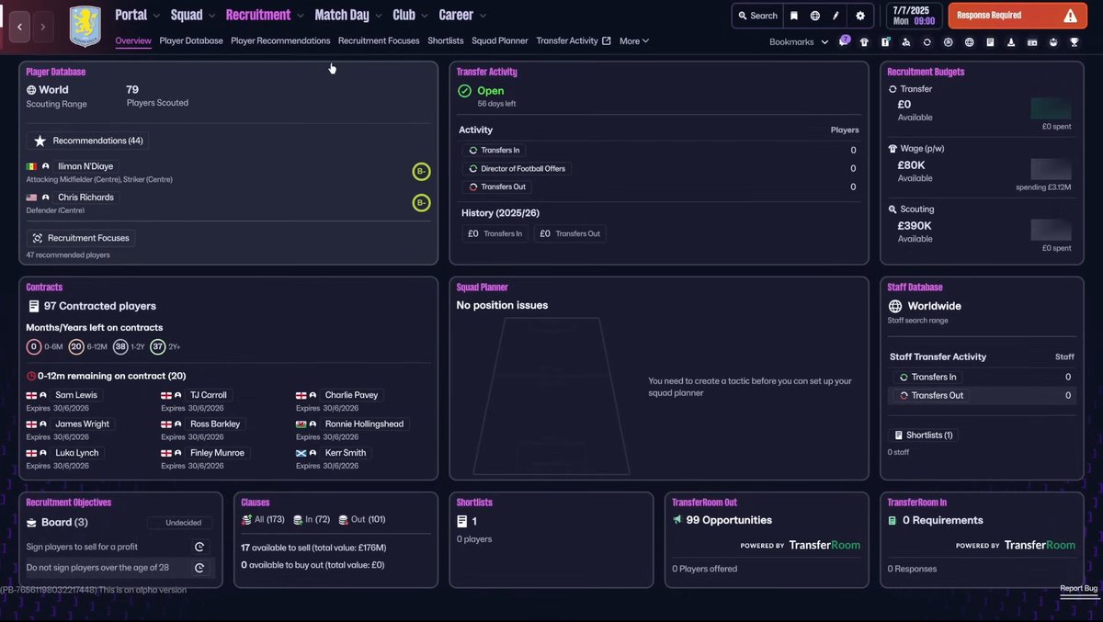Click the finance card bookmark icon
This screenshot has height=622, width=1103.
[x=1032, y=42]
